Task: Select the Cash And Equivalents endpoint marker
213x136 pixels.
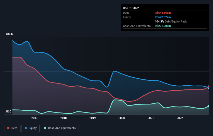Action: click(x=209, y=106)
